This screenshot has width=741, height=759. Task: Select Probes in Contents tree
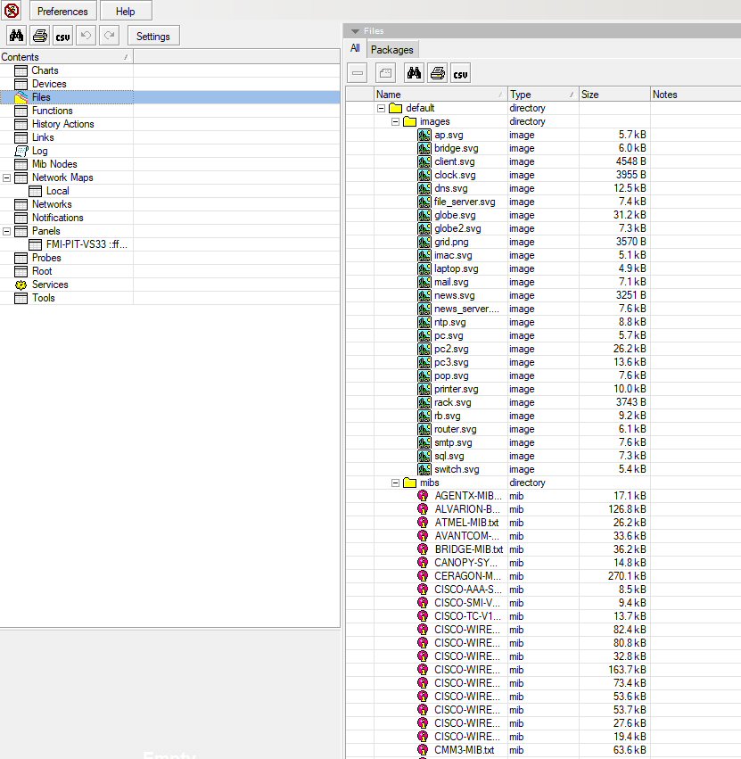point(46,258)
